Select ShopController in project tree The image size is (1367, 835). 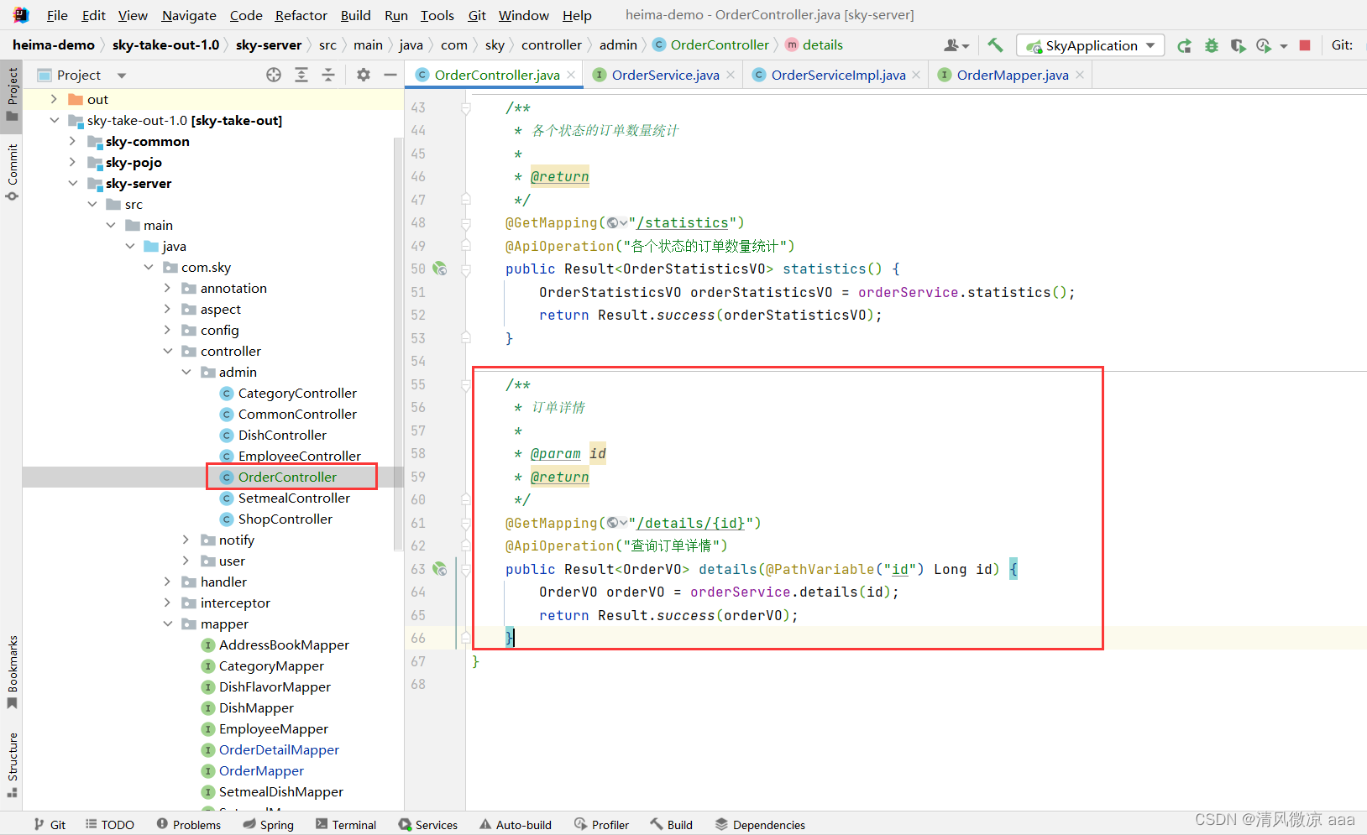285,519
